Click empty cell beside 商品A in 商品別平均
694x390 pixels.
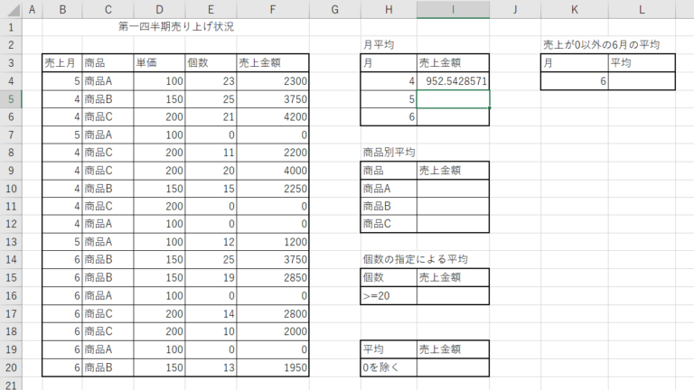click(x=453, y=189)
